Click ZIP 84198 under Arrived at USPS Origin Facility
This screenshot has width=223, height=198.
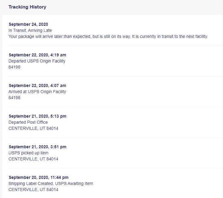click(x=15, y=98)
